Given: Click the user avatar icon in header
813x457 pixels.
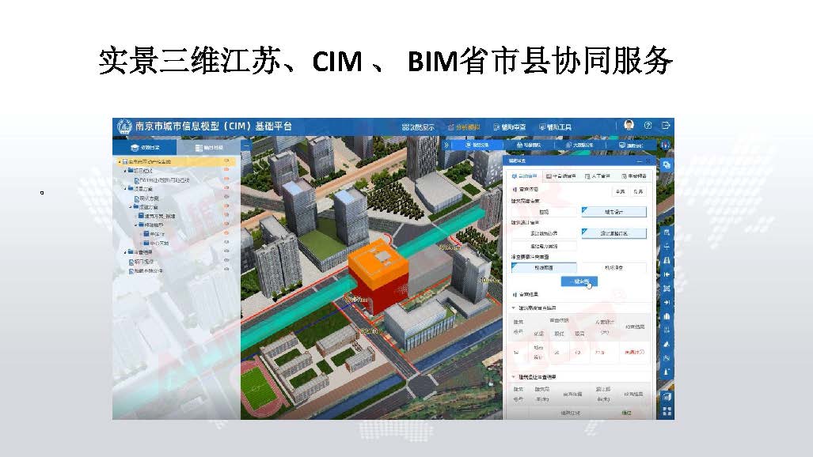Looking at the screenshot, I should 629,126.
